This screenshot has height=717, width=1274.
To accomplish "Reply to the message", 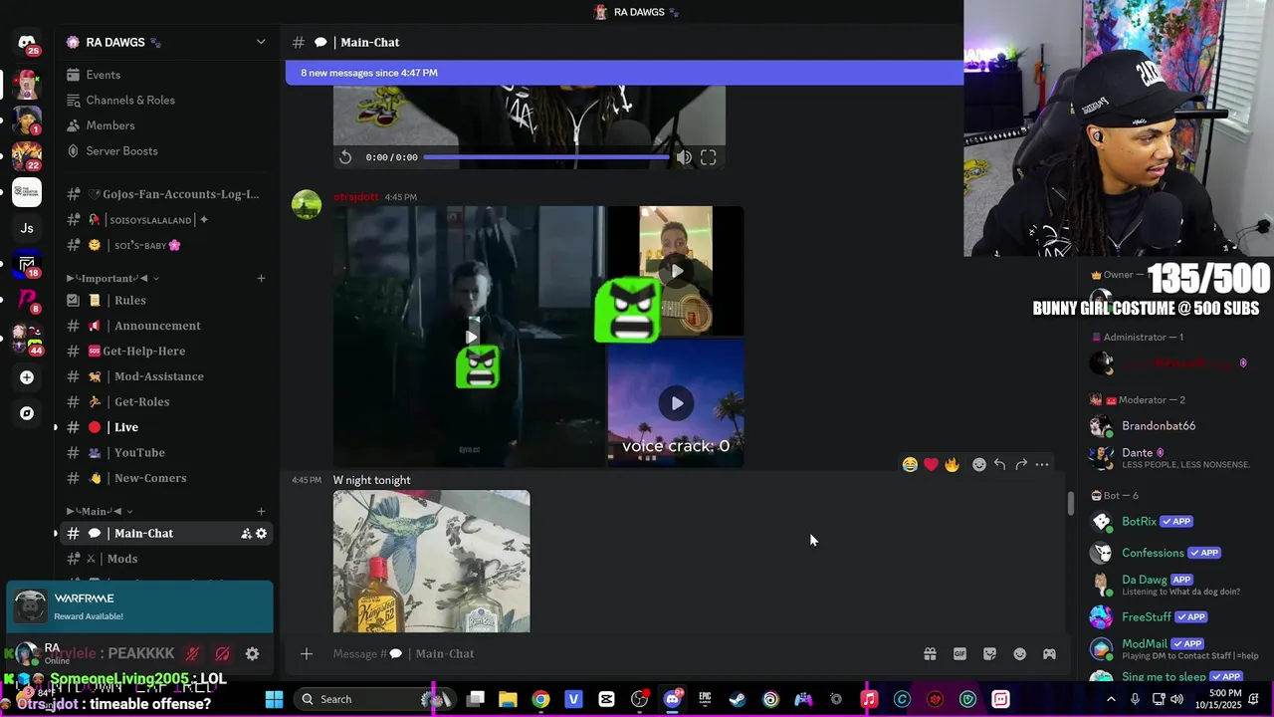I will tap(999, 464).
